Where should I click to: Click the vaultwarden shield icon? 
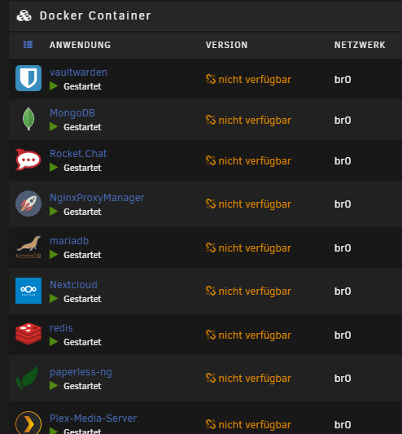click(28, 78)
